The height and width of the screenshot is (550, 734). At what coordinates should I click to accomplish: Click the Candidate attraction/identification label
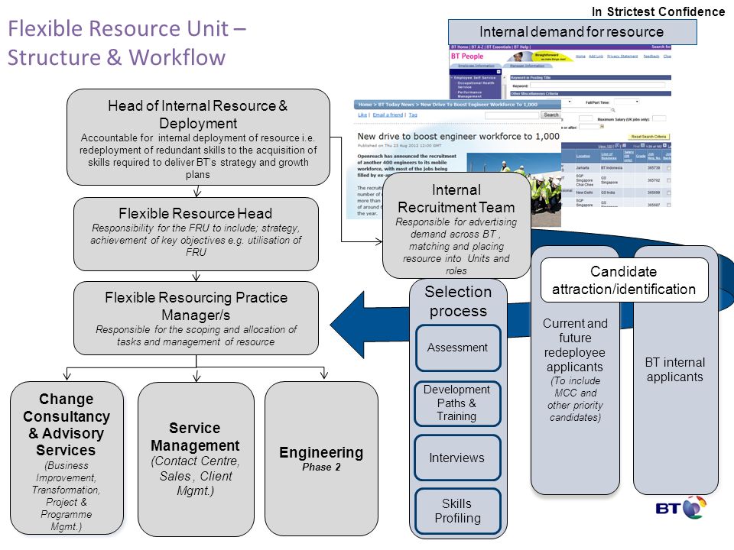tap(624, 280)
